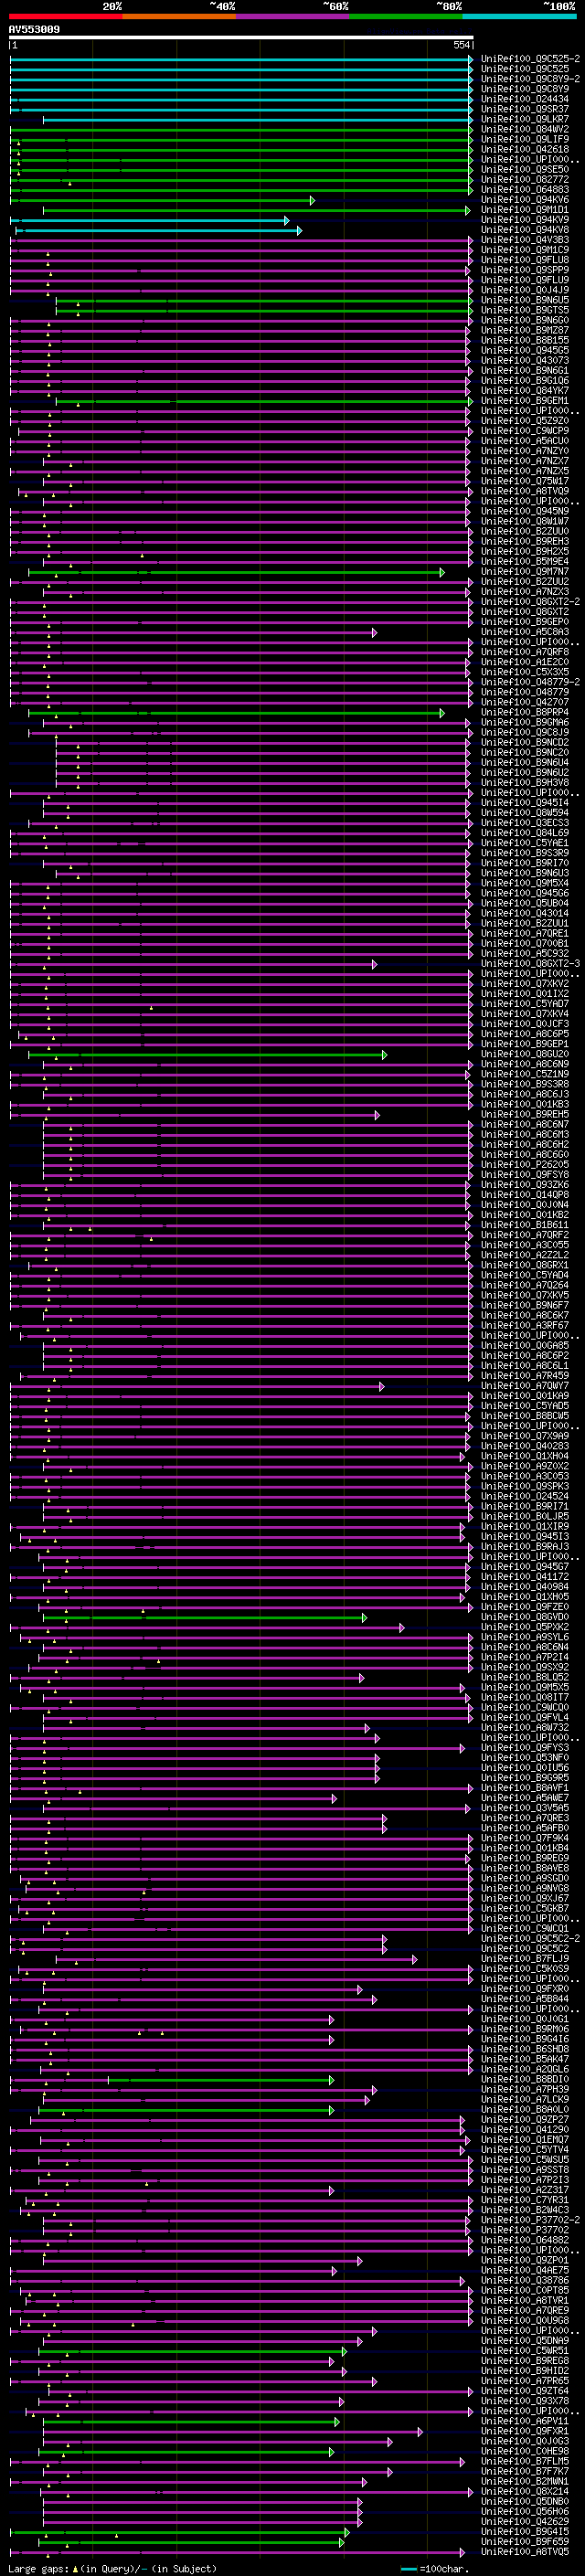Click the hit label UniRef100_Q9FXR1
This screenshot has width=585, height=2576.
525,2431
